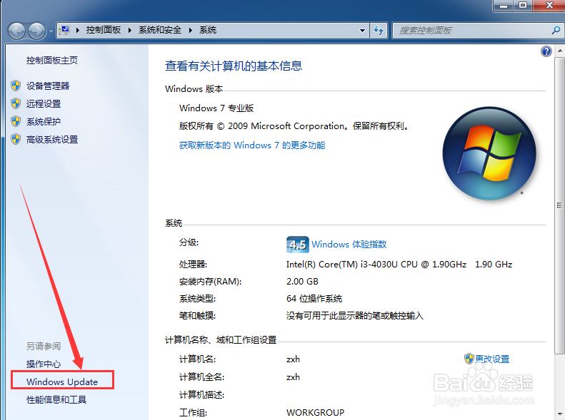The width and height of the screenshot is (565, 420).
Task: Click the 4.5 experience index badge
Action: [298, 245]
